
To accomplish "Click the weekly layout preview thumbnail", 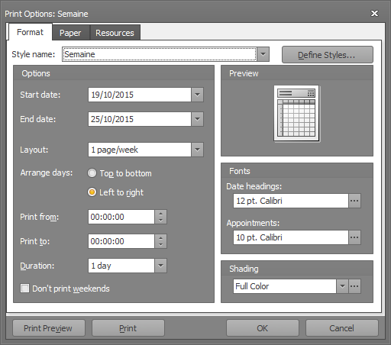I will pyautogui.click(x=296, y=114).
